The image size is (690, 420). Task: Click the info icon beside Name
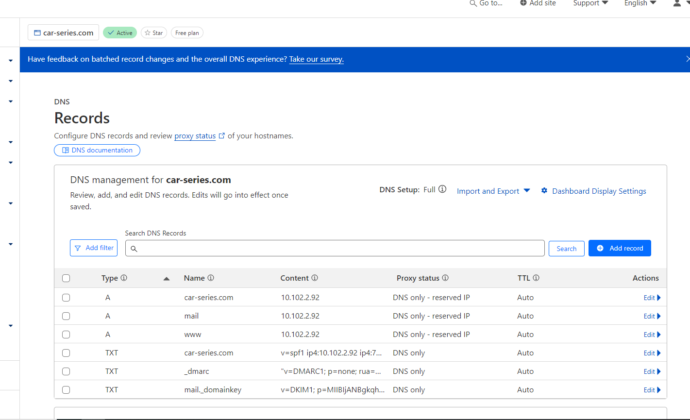pos(211,278)
